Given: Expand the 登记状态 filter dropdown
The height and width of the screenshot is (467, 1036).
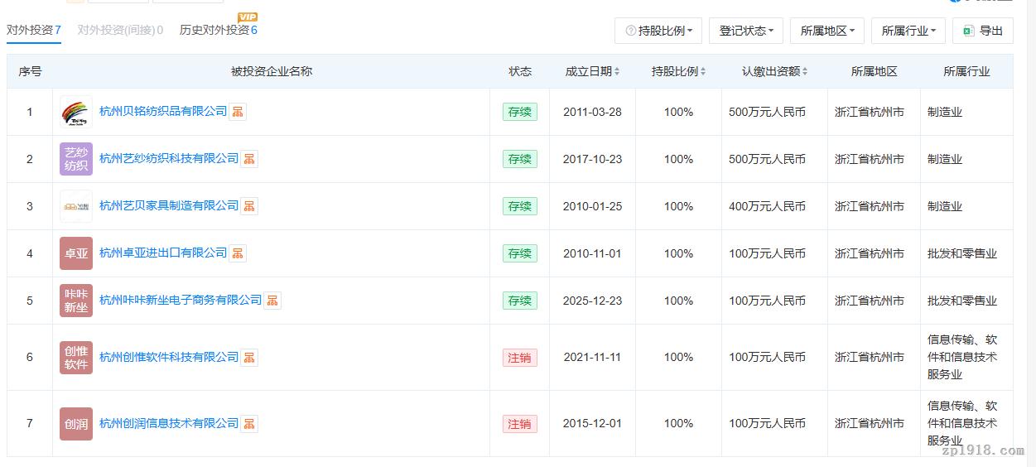Looking at the screenshot, I should (x=745, y=31).
